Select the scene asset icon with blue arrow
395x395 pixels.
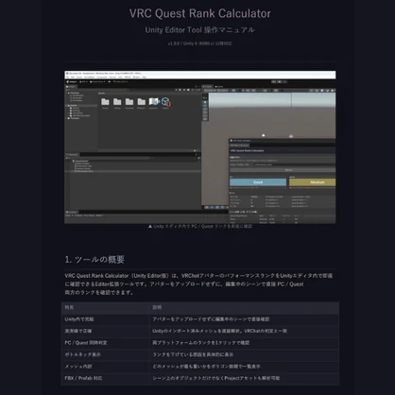(x=154, y=102)
